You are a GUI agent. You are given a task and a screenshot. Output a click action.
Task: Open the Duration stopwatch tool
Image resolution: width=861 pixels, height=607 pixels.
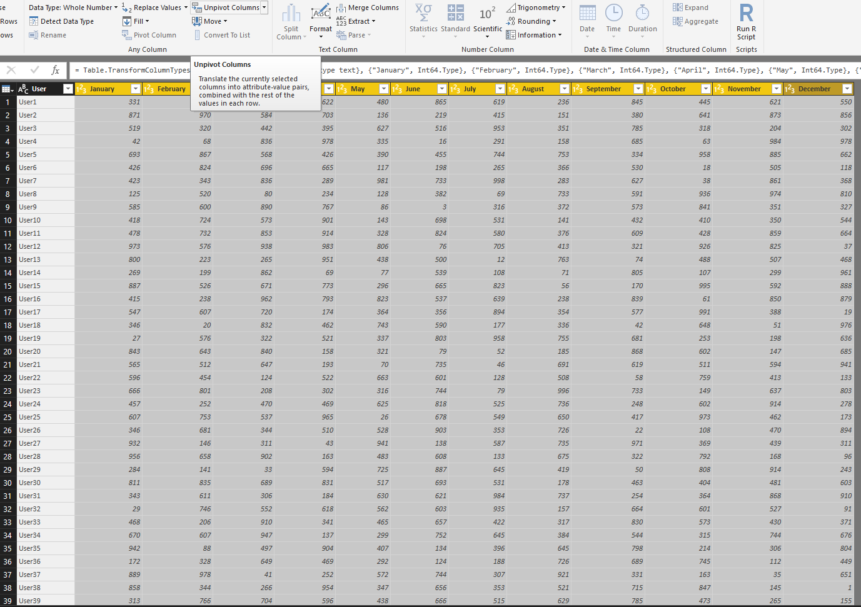[643, 21]
